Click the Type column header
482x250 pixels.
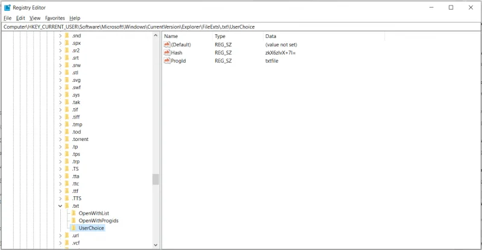pyautogui.click(x=220, y=37)
